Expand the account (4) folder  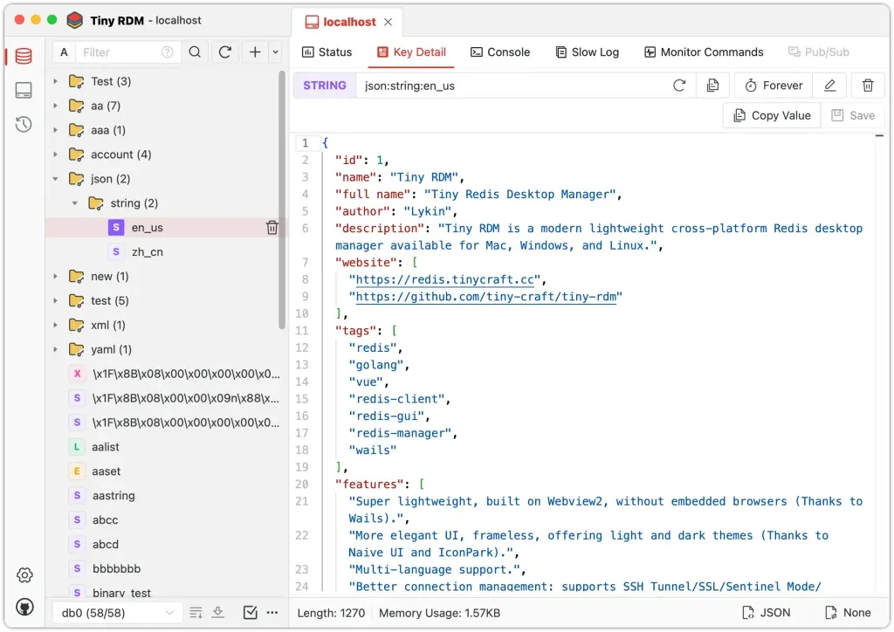pyautogui.click(x=56, y=155)
